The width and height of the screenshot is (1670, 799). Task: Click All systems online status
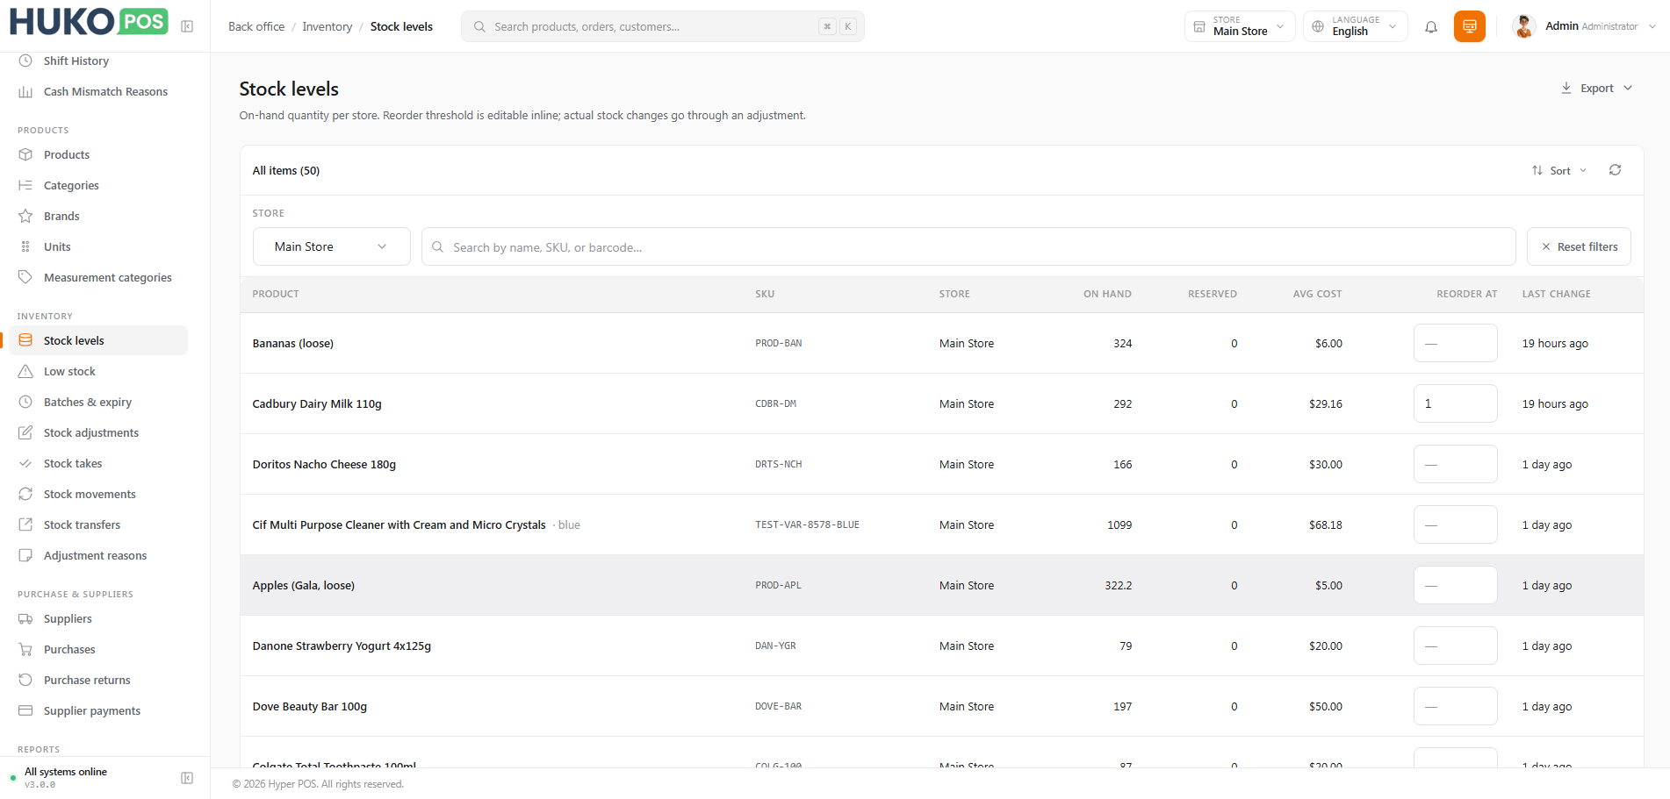tap(66, 772)
